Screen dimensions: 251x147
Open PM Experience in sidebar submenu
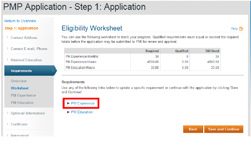[x=24, y=95]
